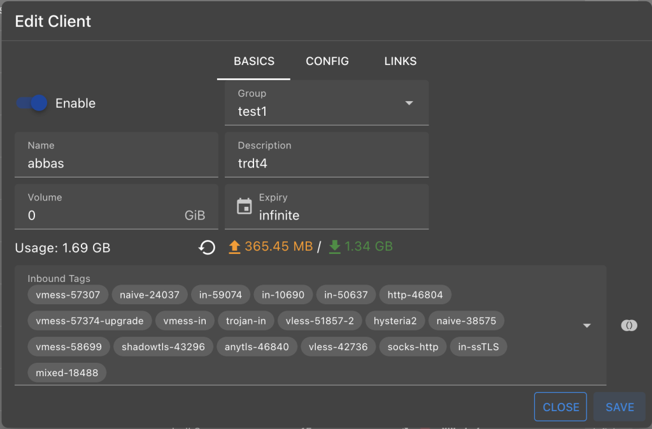Click the orange upload arrow icon
Screen dimensions: 652x429
(x=234, y=247)
